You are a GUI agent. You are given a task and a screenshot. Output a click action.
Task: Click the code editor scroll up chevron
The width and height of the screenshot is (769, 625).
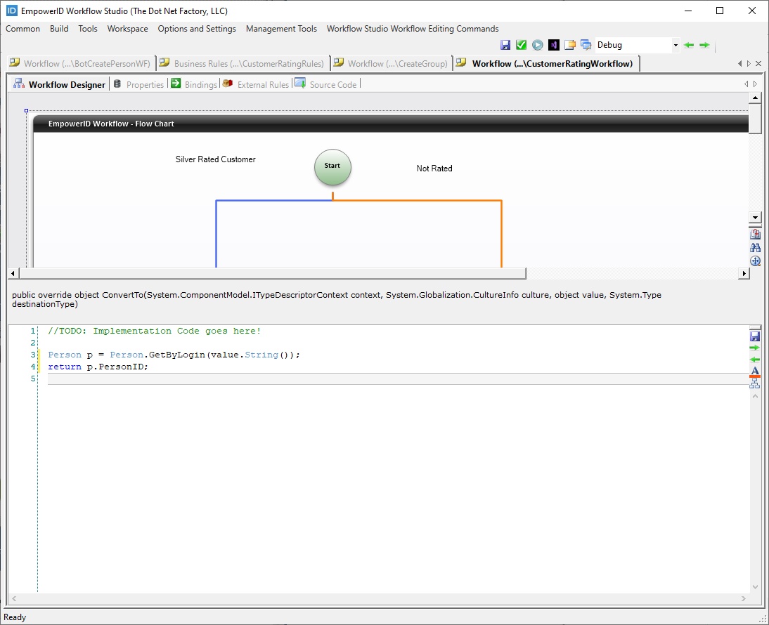755,396
